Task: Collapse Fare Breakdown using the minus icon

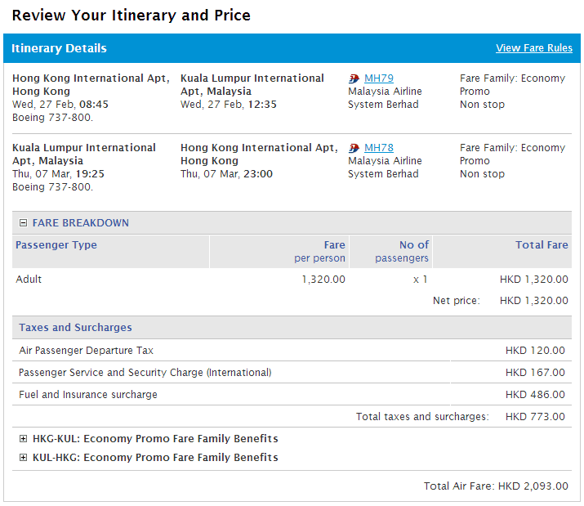Action: pyautogui.click(x=23, y=223)
